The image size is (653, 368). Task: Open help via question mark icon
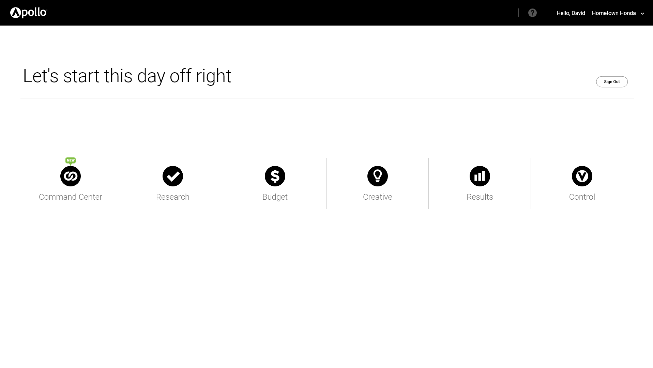(532, 13)
